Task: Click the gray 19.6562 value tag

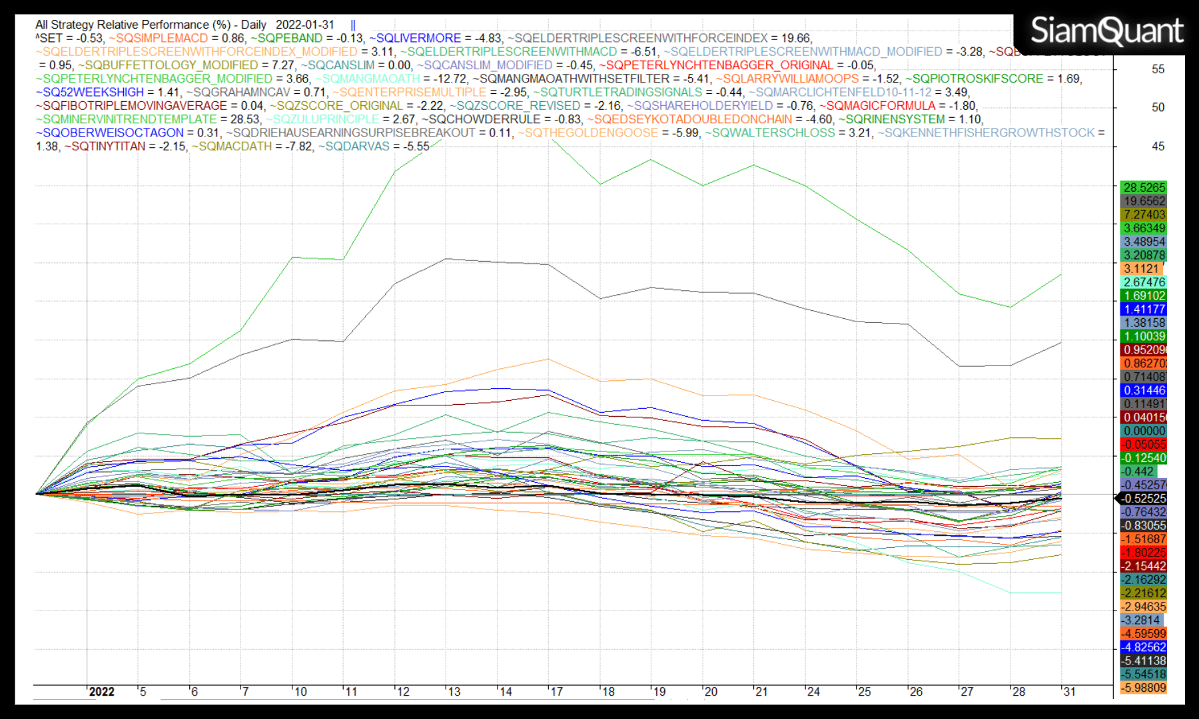Action: [1144, 201]
